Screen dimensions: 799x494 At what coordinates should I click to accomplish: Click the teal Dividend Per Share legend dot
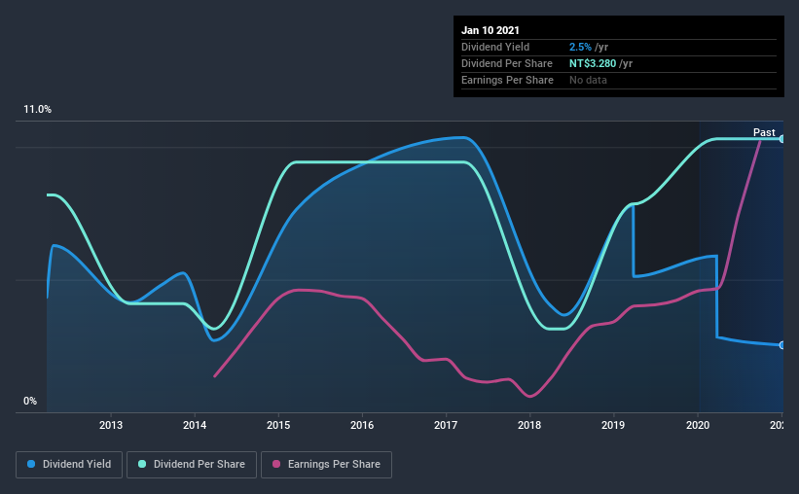(142, 464)
